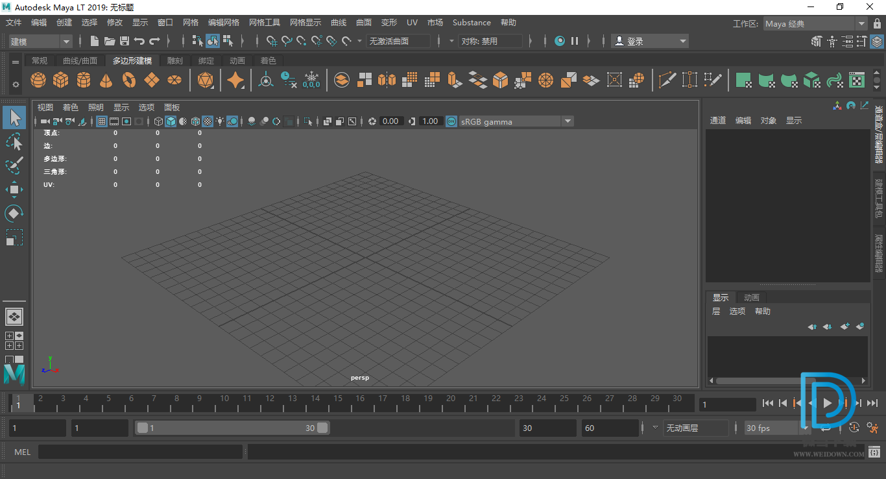The image size is (886, 479).
Task: Click the Save Scene icon
Action: point(124,41)
